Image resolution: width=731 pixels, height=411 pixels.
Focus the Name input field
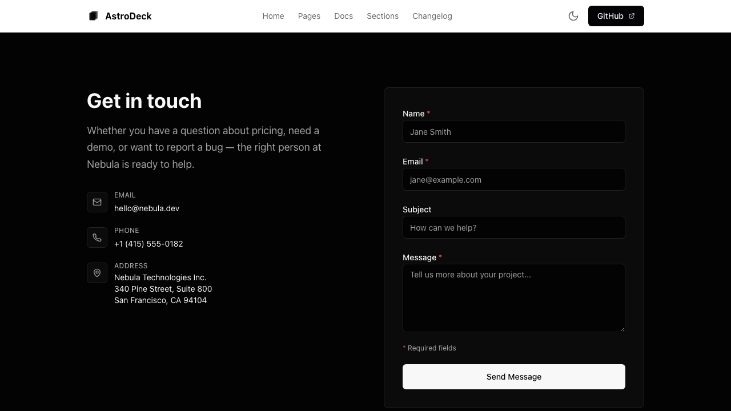(x=513, y=131)
